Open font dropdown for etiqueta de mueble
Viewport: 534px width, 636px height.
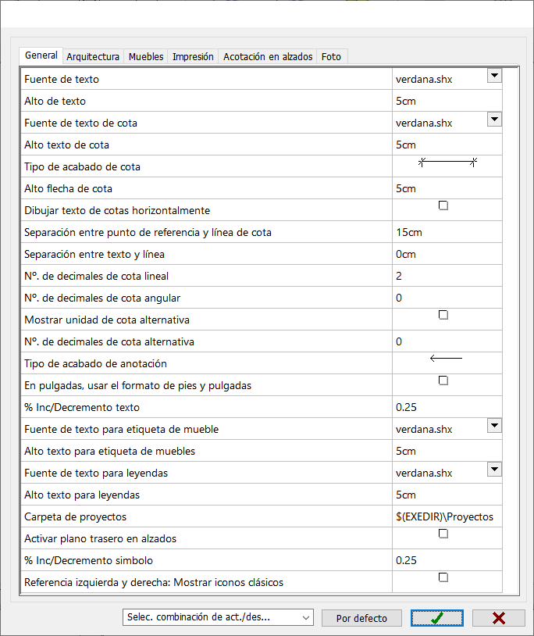click(494, 426)
